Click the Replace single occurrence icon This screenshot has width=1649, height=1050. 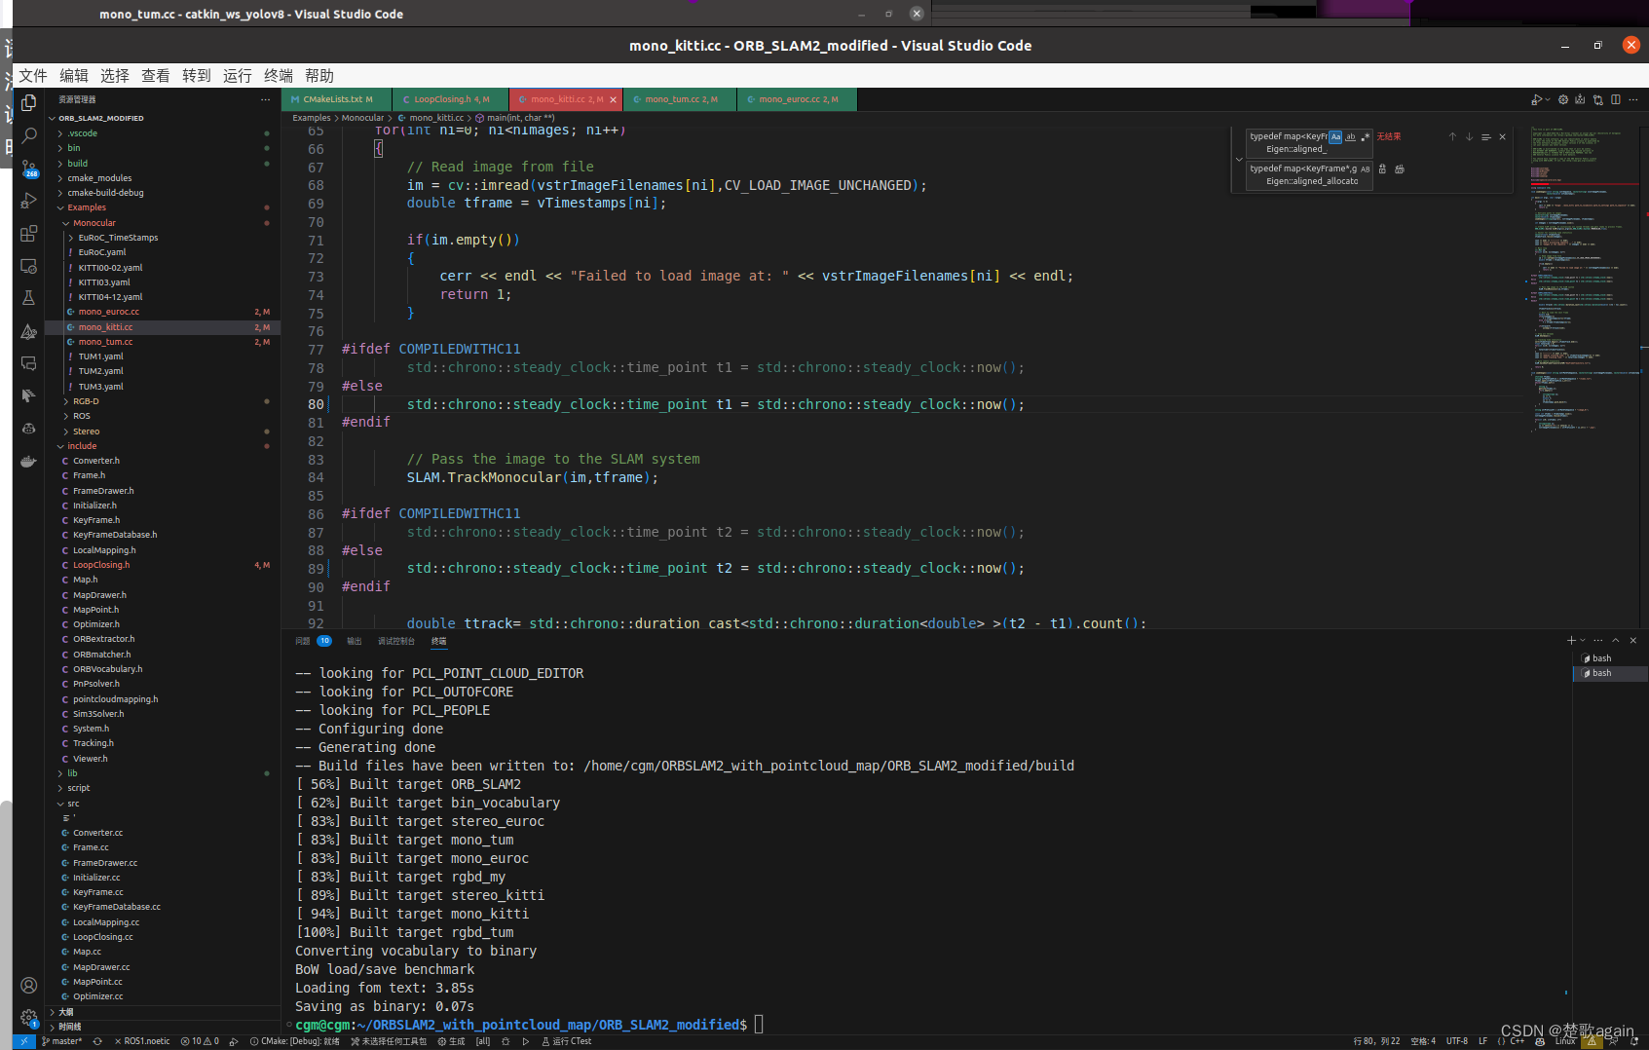coord(1382,169)
